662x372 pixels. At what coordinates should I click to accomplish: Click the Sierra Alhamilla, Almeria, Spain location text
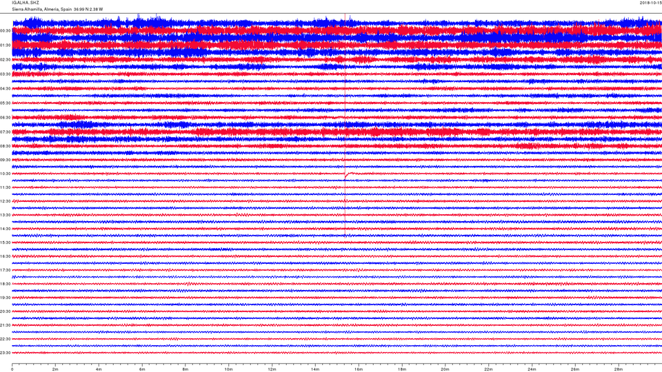pos(42,9)
